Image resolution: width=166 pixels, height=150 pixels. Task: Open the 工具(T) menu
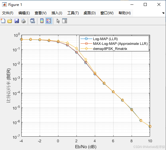73,13
